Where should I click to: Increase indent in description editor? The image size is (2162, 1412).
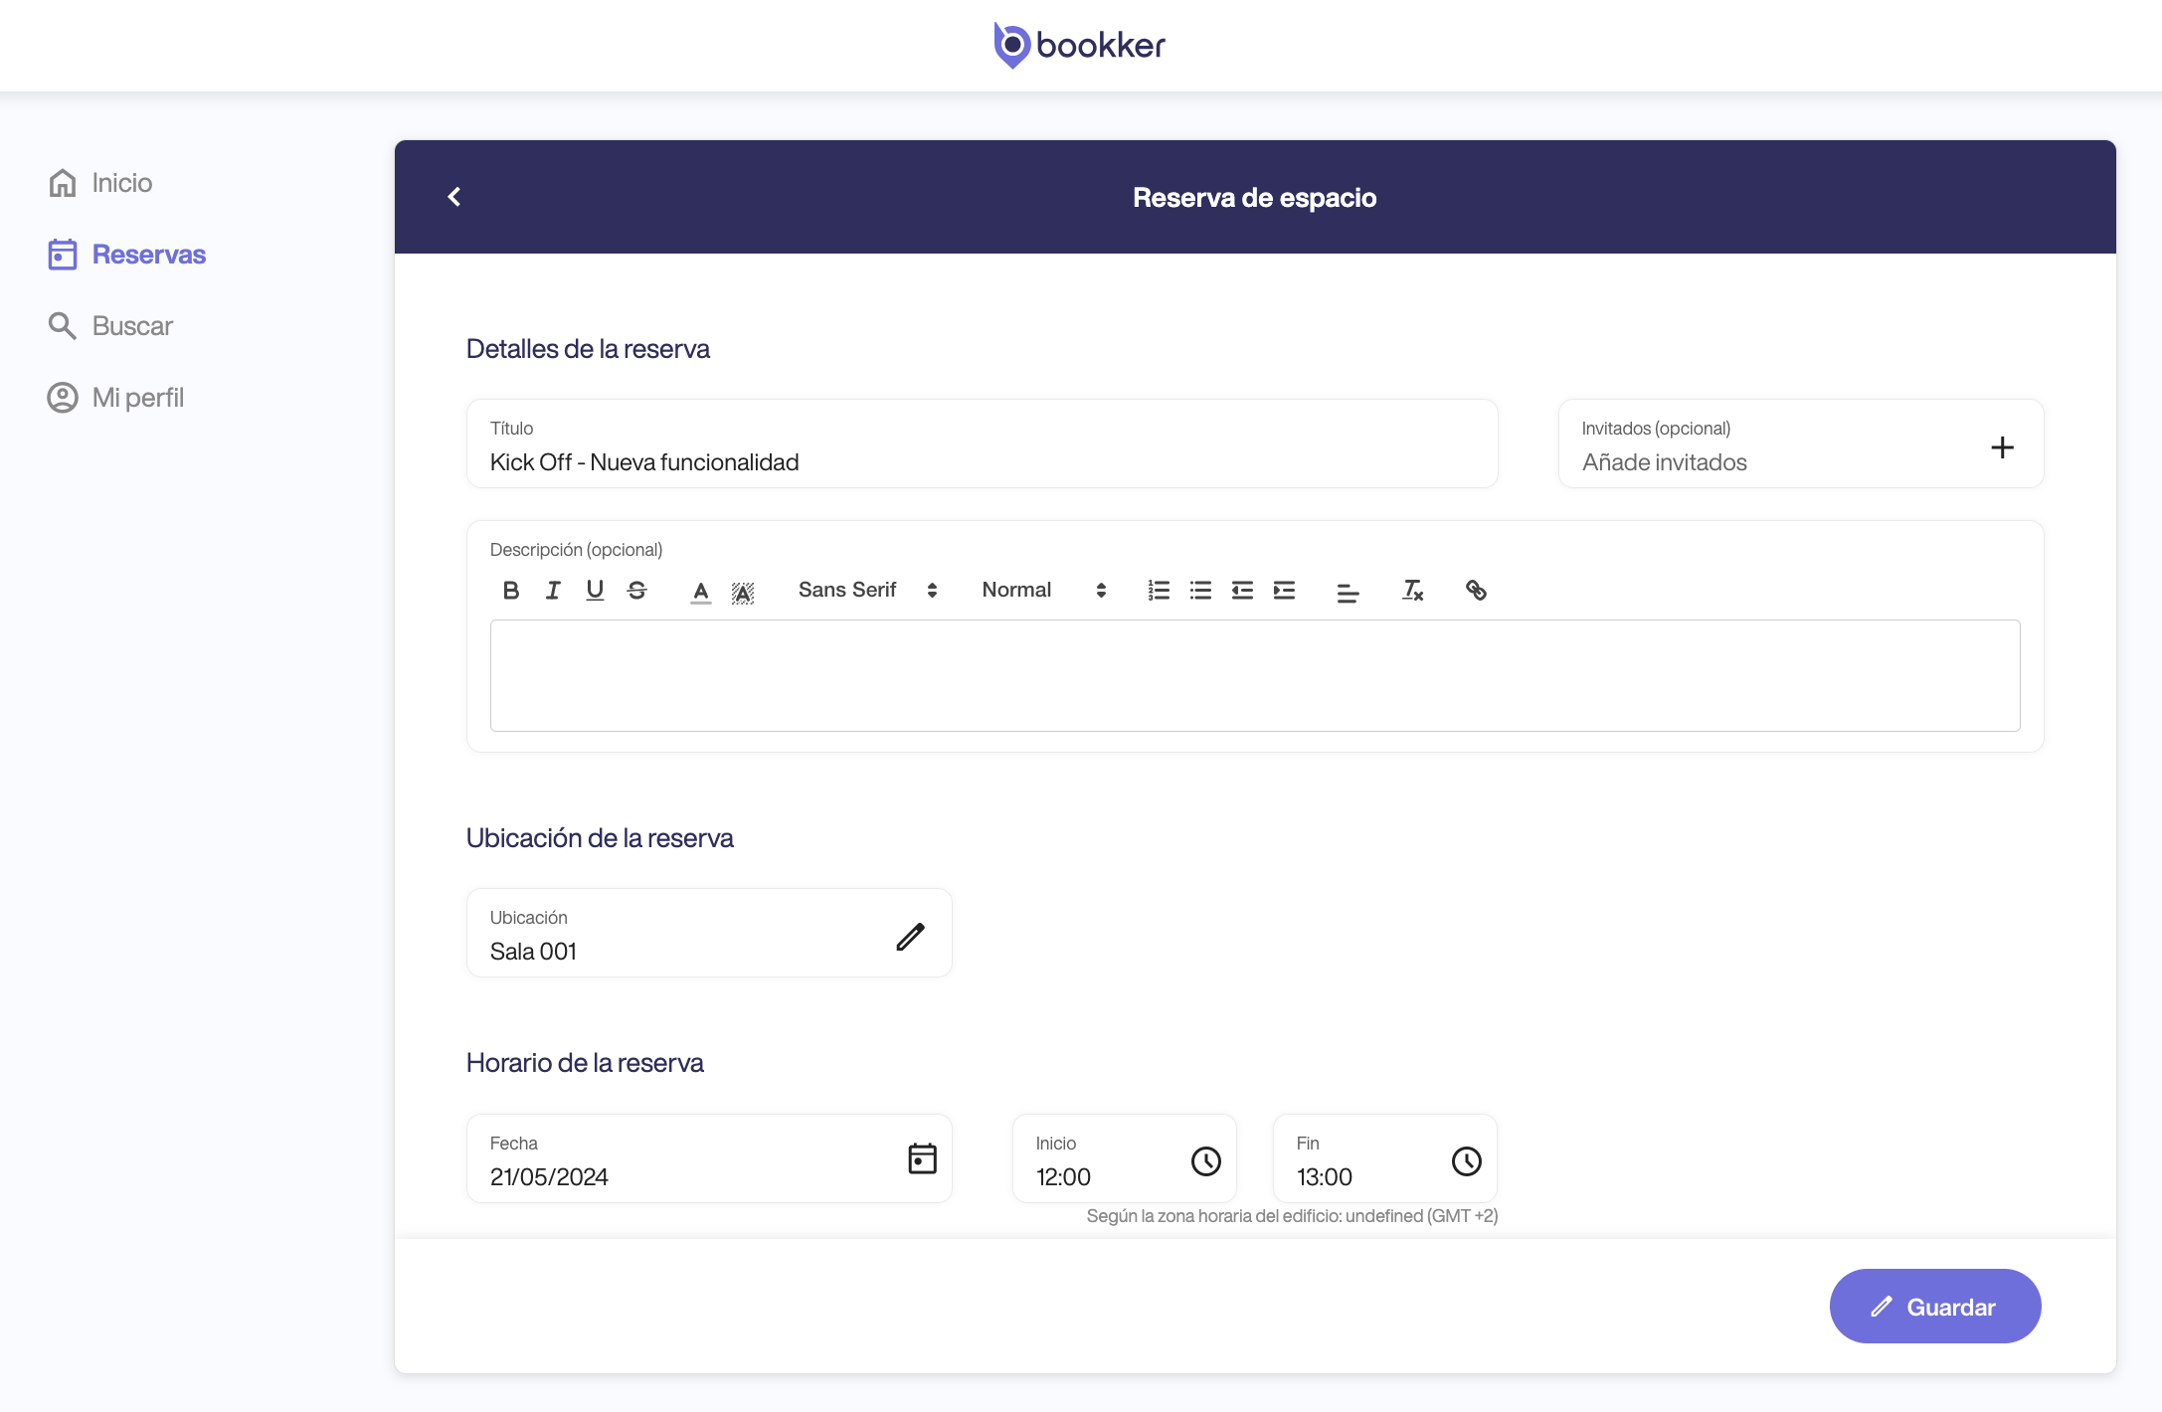point(1285,591)
